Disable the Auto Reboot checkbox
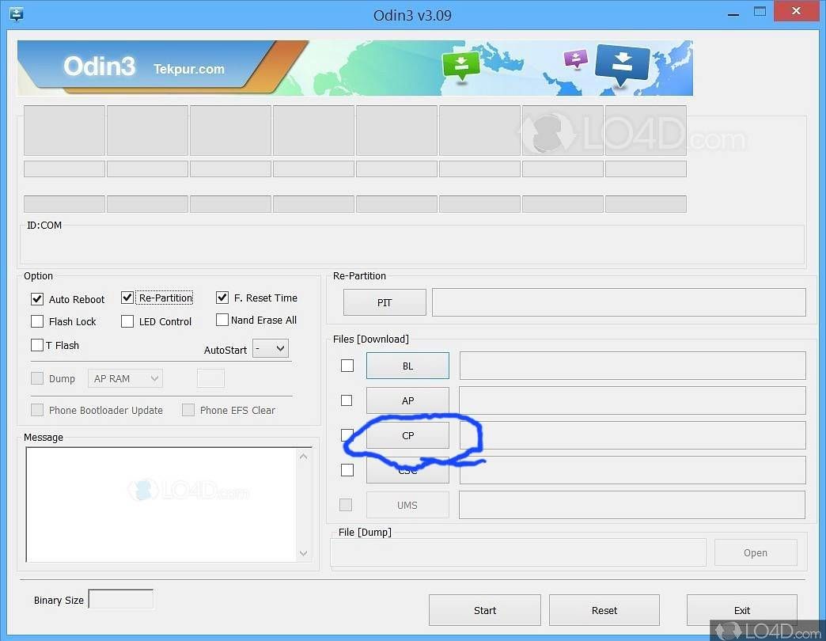The image size is (826, 641). pos(37,299)
